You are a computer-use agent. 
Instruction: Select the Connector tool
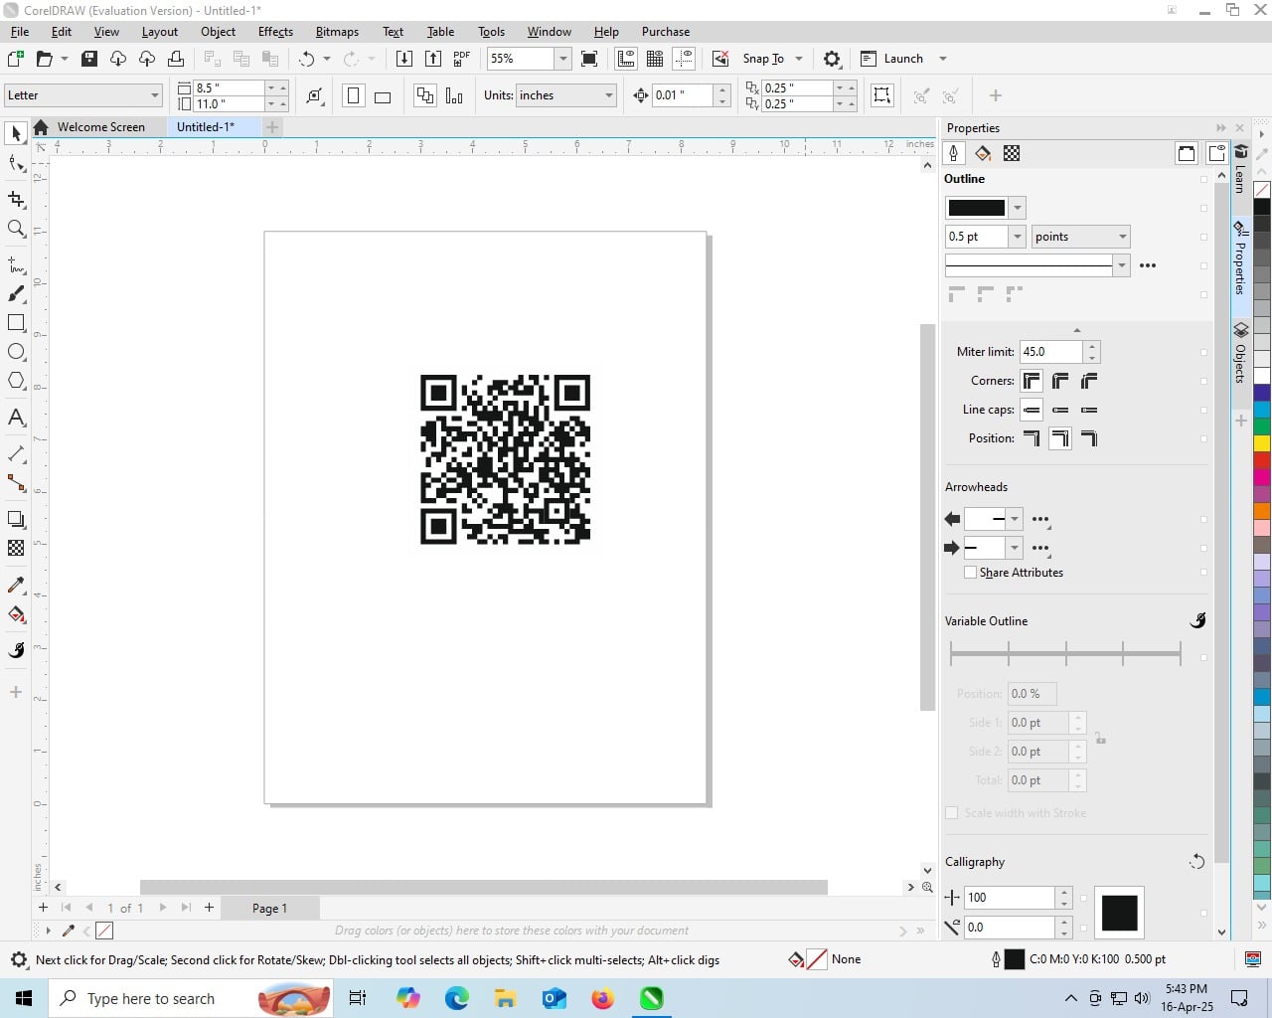(16, 483)
